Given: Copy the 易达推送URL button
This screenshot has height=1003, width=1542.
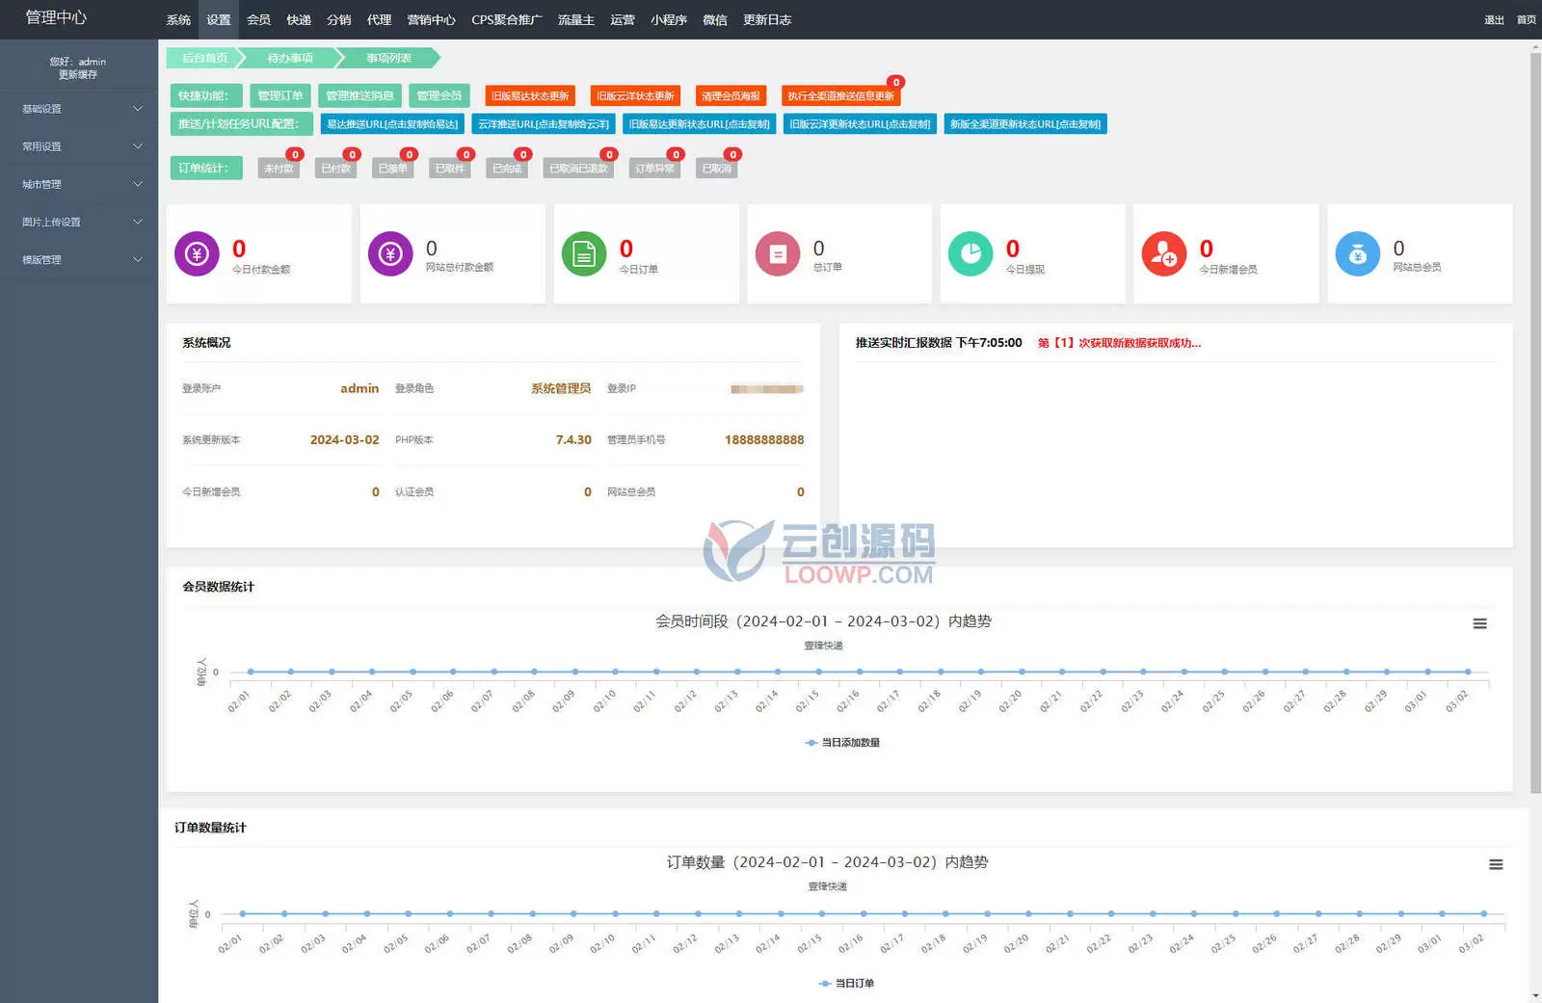Looking at the screenshot, I should [392, 124].
